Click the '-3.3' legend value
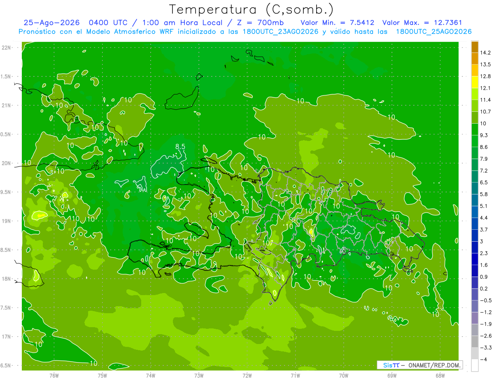The height and width of the screenshot is (381, 494). (485, 348)
